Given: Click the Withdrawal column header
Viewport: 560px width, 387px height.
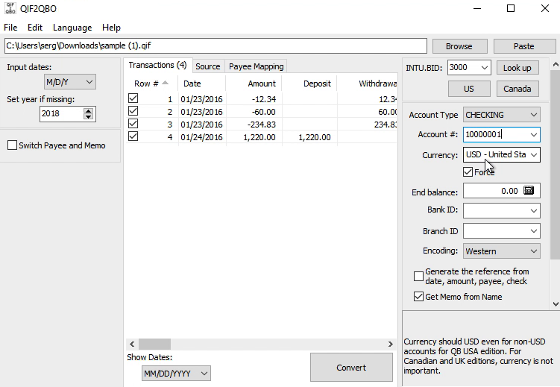Looking at the screenshot, I should pyautogui.click(x=368, y=84).
